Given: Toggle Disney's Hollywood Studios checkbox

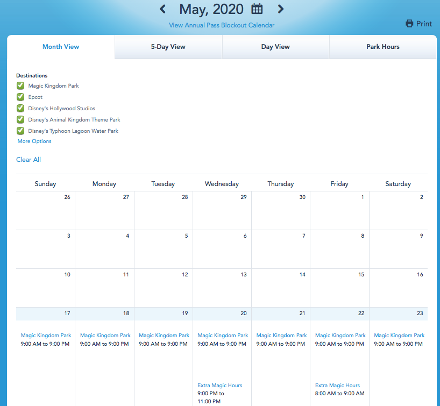Looking at the screenshot, I should point(20,108).
